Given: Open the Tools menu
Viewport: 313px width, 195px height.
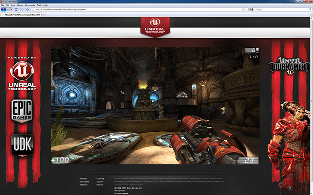Looking at the screenshot, I should (39, 5).
